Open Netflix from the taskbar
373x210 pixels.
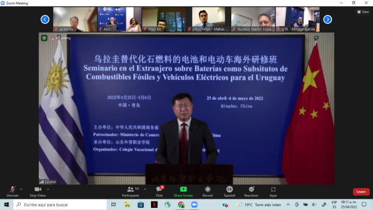pos(154,205)
